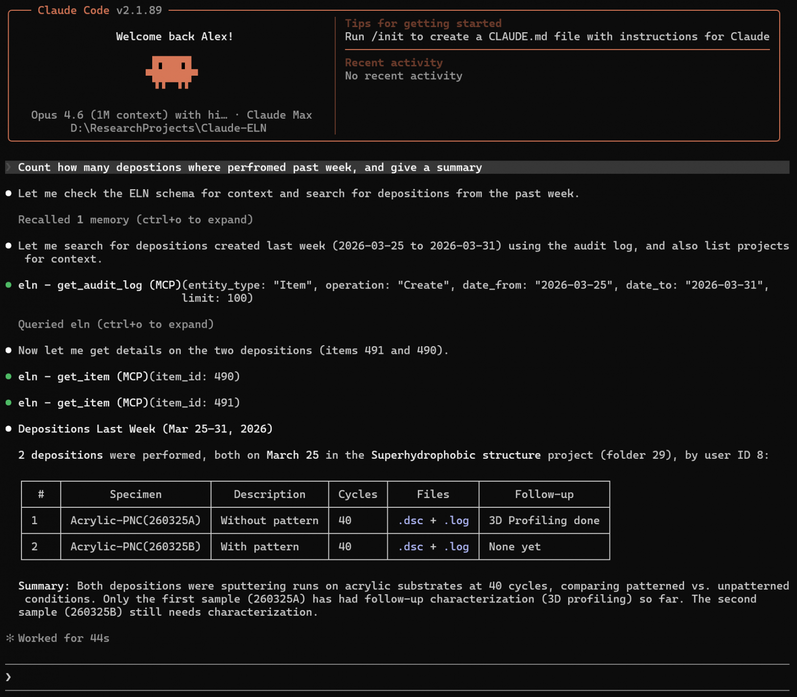Click the 'limit: 100' parameter text
The image size is (797, 697).
(x=217, y=298)
